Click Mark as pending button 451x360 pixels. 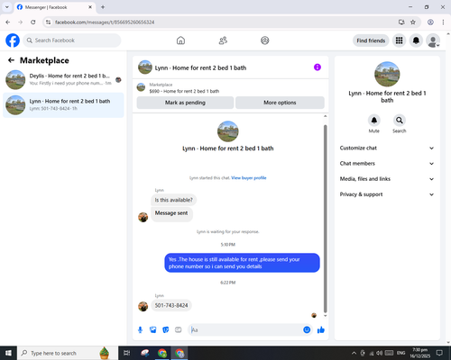click(185, 103)
